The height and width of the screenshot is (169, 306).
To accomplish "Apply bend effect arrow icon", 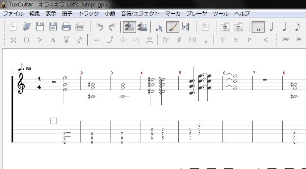I will [110, 40].
